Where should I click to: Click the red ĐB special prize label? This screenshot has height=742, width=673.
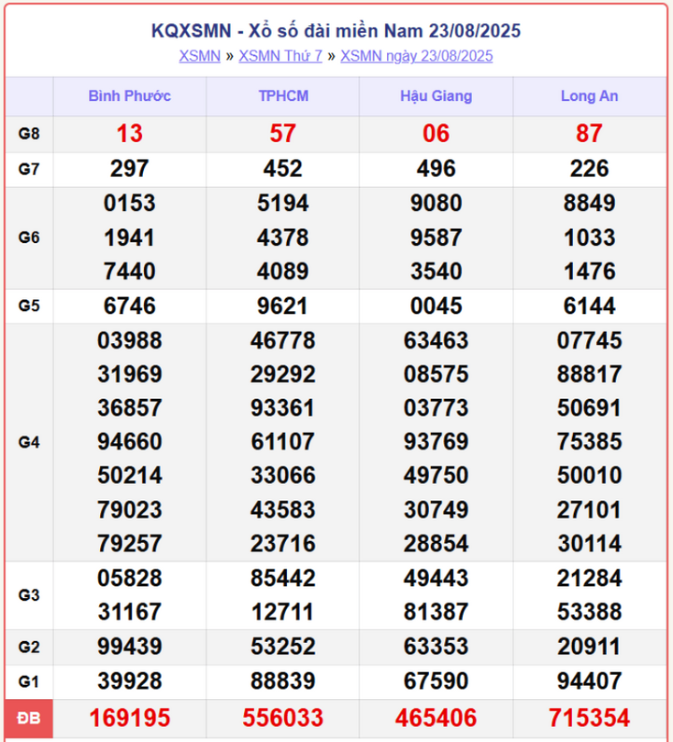(29, 719)
